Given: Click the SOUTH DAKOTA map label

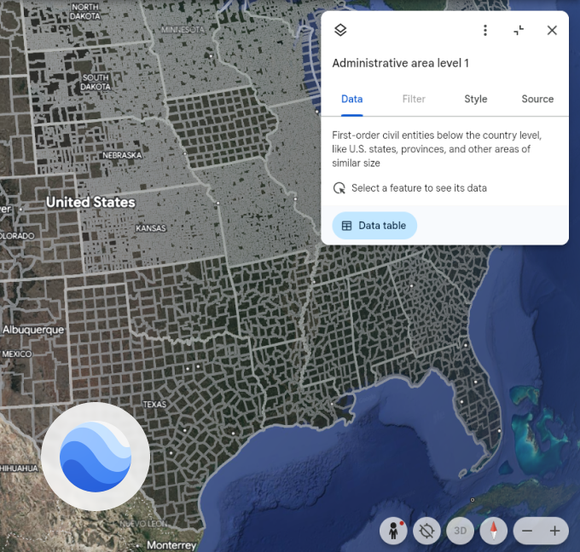Looking at the screenshot, I should click(x=96, y=82).
